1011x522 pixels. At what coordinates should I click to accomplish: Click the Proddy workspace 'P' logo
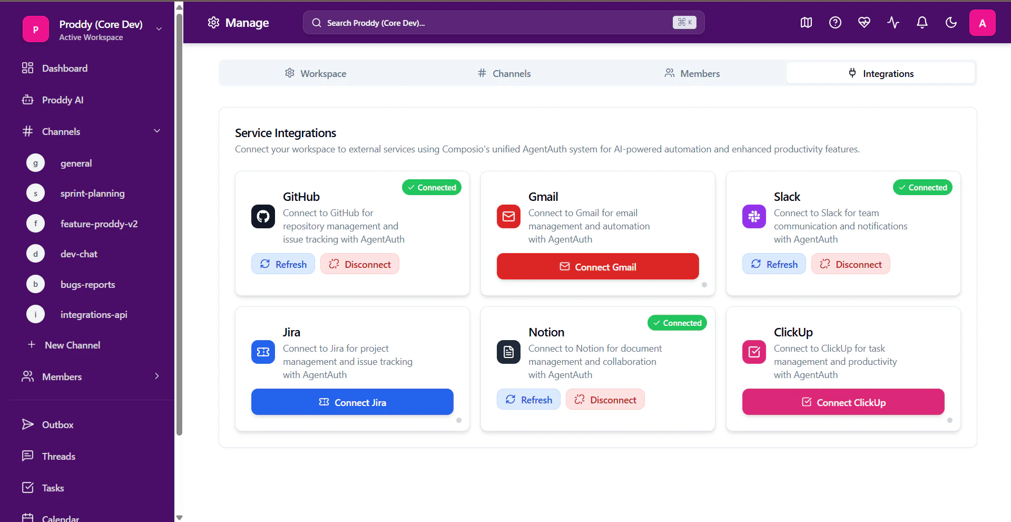[x=36, y=30]
